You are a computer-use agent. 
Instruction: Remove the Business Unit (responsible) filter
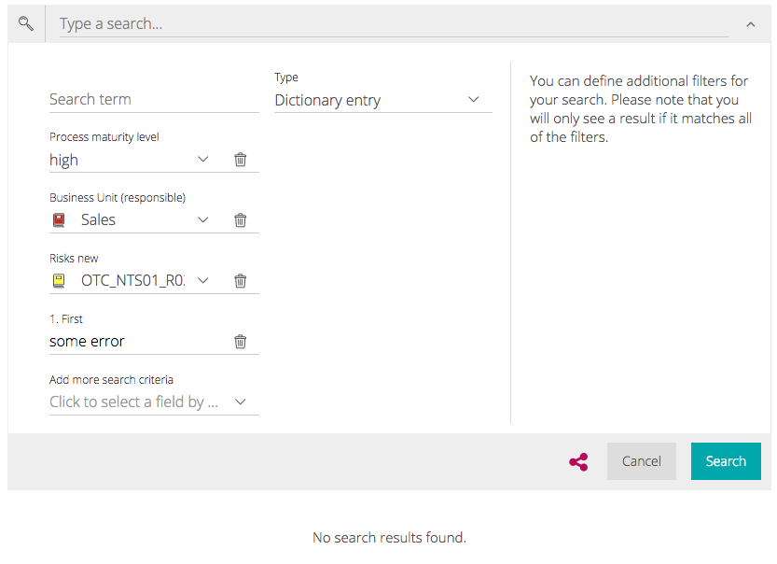click(x=241, y=220)
